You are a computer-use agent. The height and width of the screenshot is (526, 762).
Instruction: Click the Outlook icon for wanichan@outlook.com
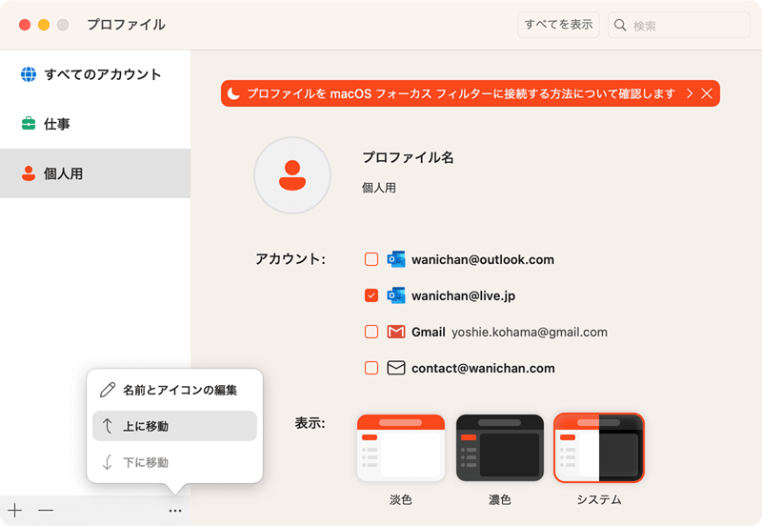[x=396, y=259]
